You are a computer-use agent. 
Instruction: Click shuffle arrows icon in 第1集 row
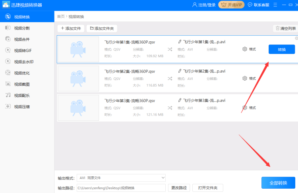tap(170, 49)
